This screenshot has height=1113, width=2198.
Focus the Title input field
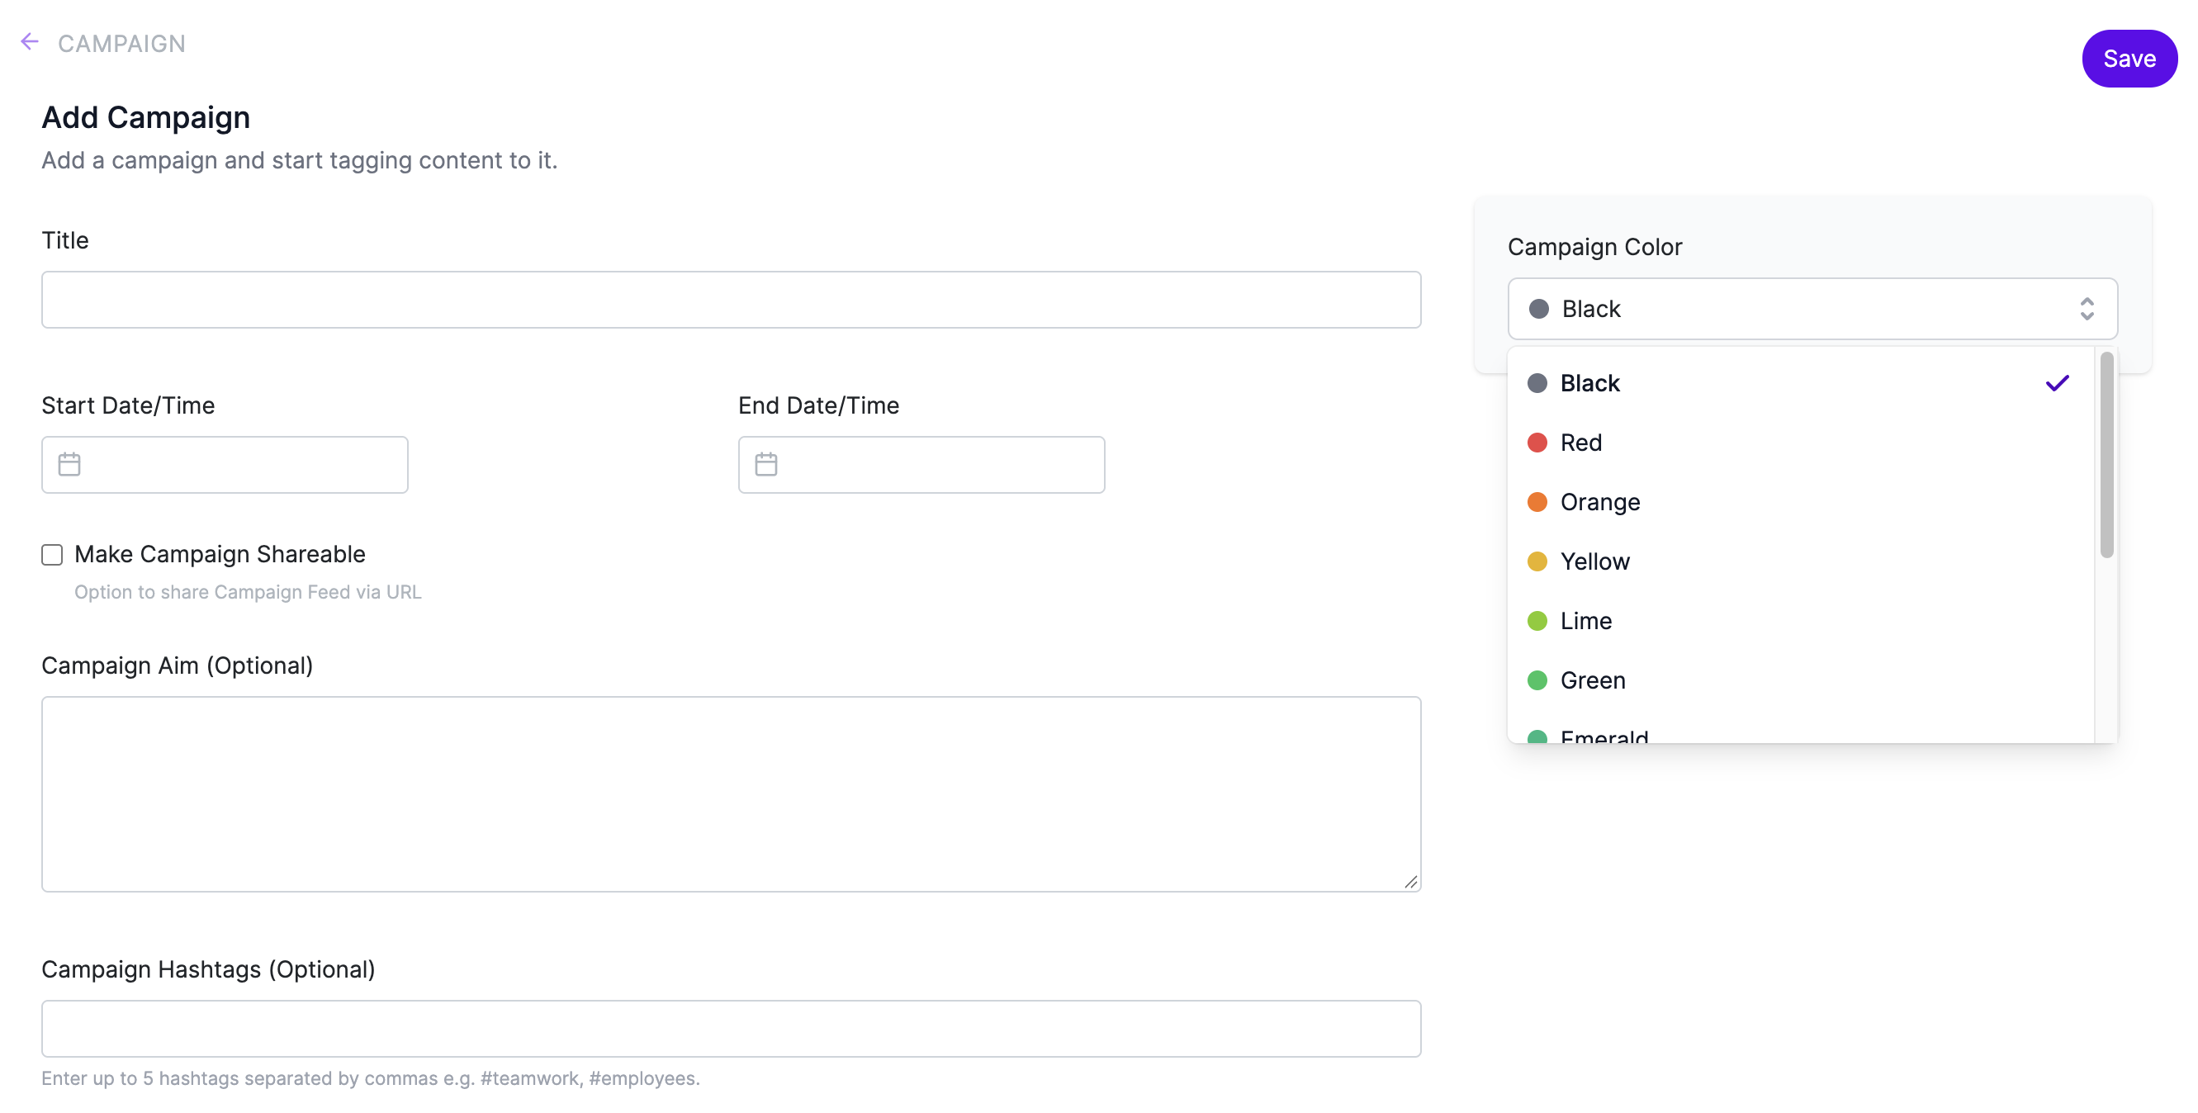(732, 300)
